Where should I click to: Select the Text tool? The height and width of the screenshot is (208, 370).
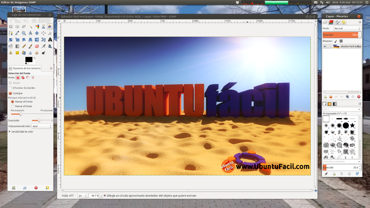click(x=50, y=40)
